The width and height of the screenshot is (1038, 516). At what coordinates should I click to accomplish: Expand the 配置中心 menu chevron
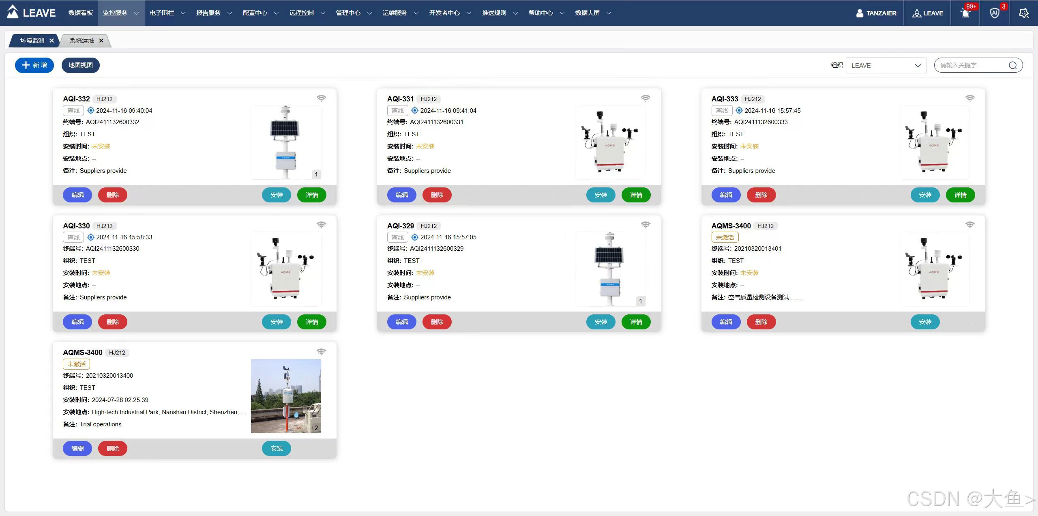click(276, 13)
